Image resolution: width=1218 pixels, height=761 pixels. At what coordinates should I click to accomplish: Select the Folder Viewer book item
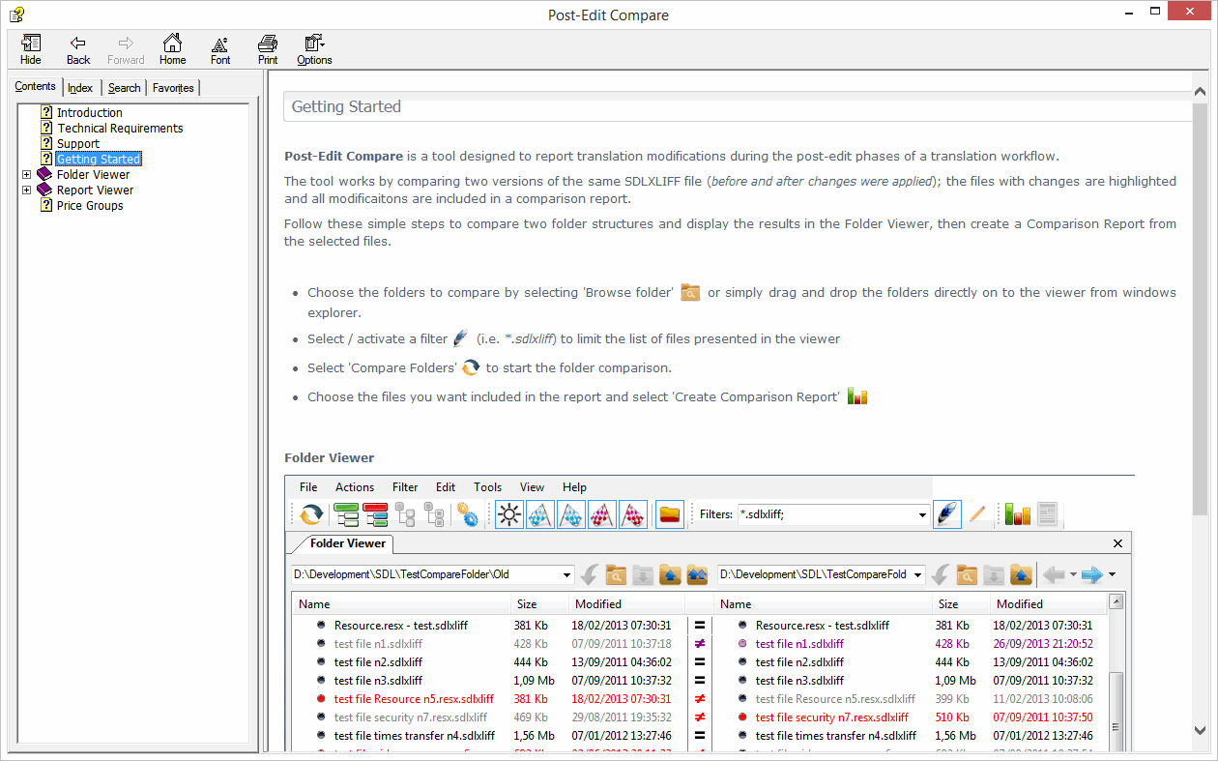coord(93,175)
